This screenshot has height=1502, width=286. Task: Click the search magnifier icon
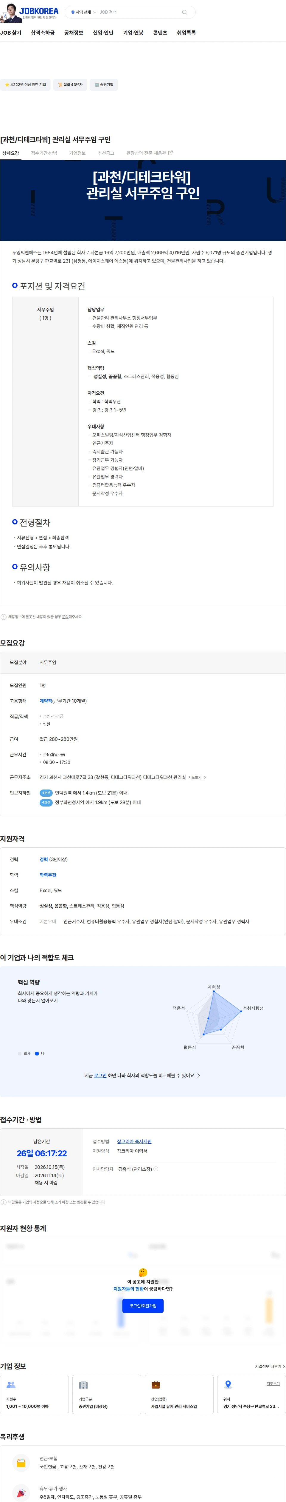click(x=185, y=12)
